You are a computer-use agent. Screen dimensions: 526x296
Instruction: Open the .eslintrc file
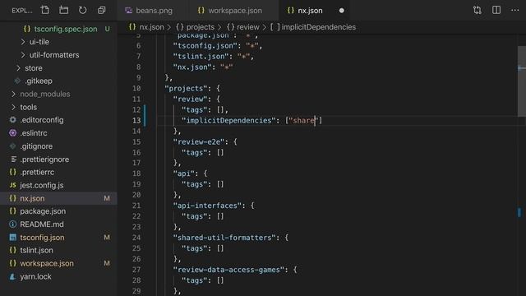click(34, 133)
